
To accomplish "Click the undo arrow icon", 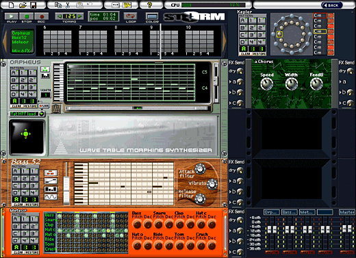I will click(90, 5).
